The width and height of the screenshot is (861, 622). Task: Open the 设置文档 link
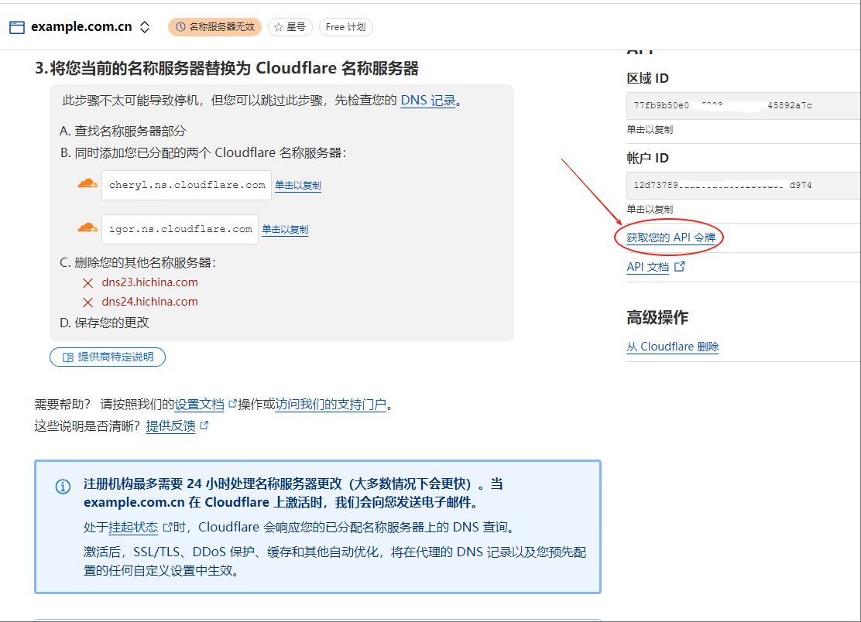[x=200, y=405]
